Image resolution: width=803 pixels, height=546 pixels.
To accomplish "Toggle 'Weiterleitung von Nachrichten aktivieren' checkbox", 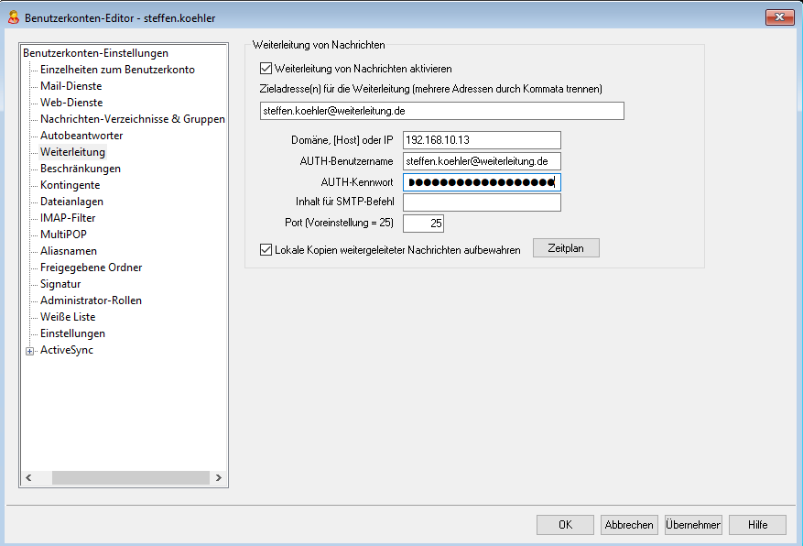I will [x=266, y=69].
